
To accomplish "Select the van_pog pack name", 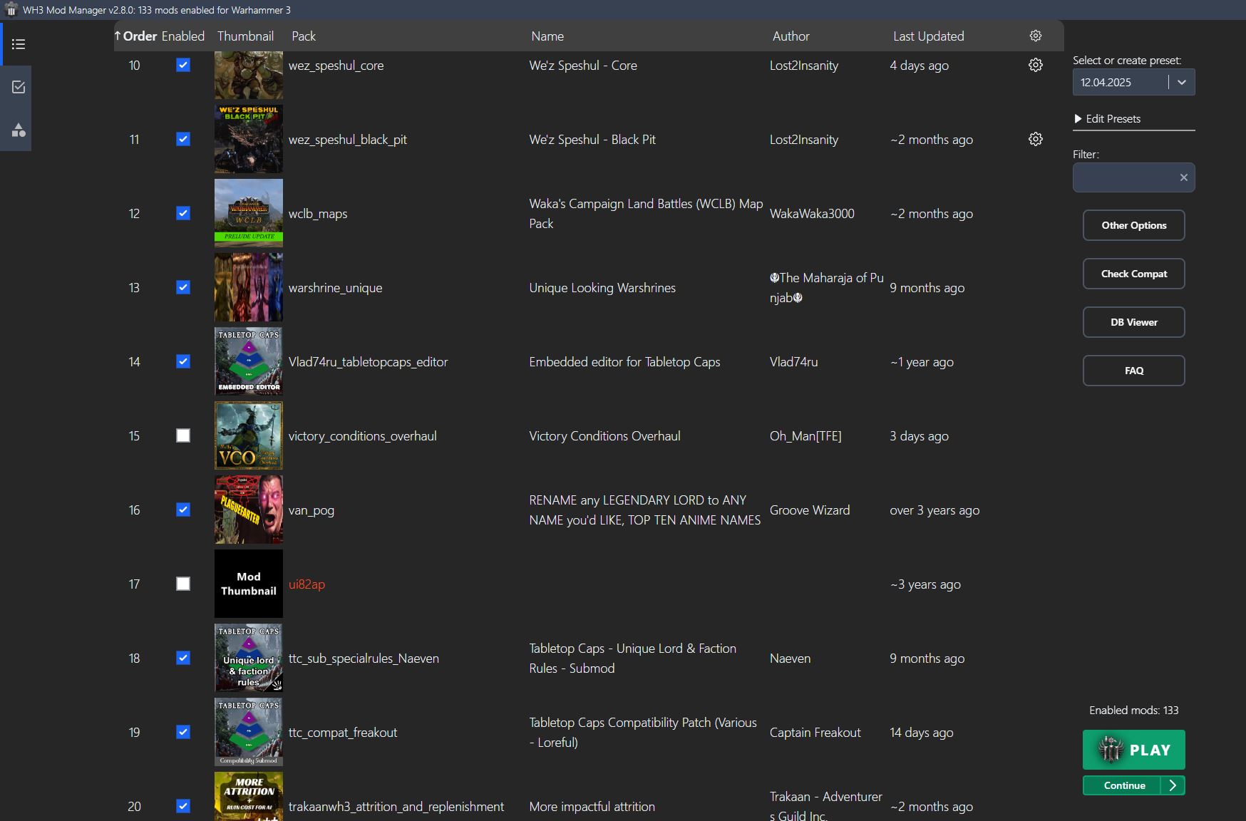I will (x=311, y=510).
